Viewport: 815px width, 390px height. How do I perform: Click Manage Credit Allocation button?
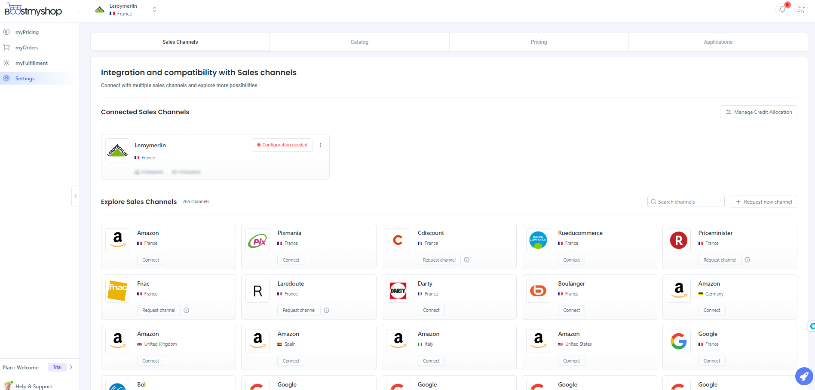click(759, 112)
